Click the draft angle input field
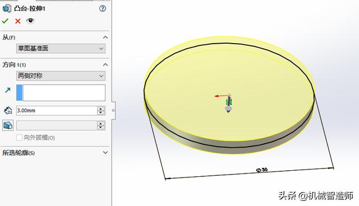 tap(57, 125)
